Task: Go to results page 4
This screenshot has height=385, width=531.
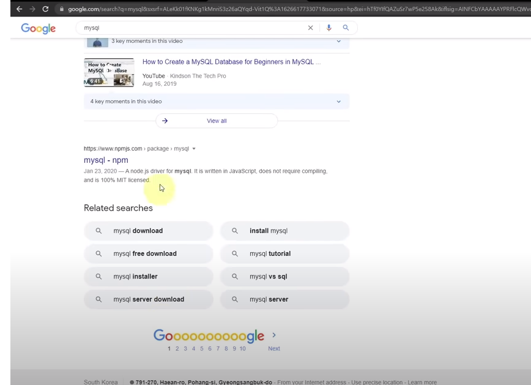Action: [x=193, y=348]
